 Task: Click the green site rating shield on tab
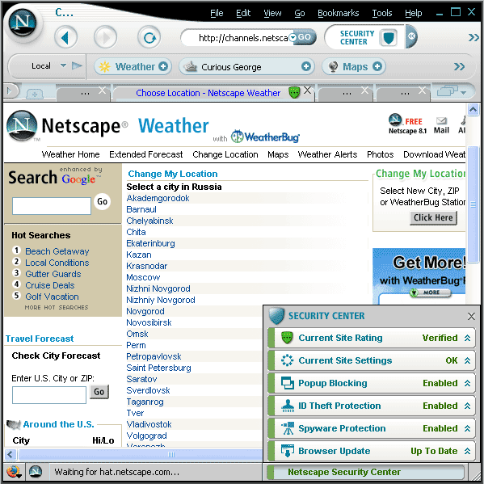(x=294, y=92)
